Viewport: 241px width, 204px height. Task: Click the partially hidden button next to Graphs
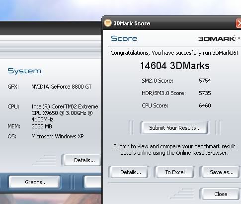[93, 182]
